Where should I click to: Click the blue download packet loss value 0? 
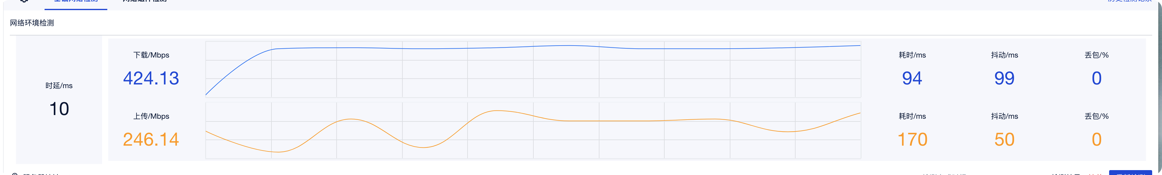click(1097, 79)
